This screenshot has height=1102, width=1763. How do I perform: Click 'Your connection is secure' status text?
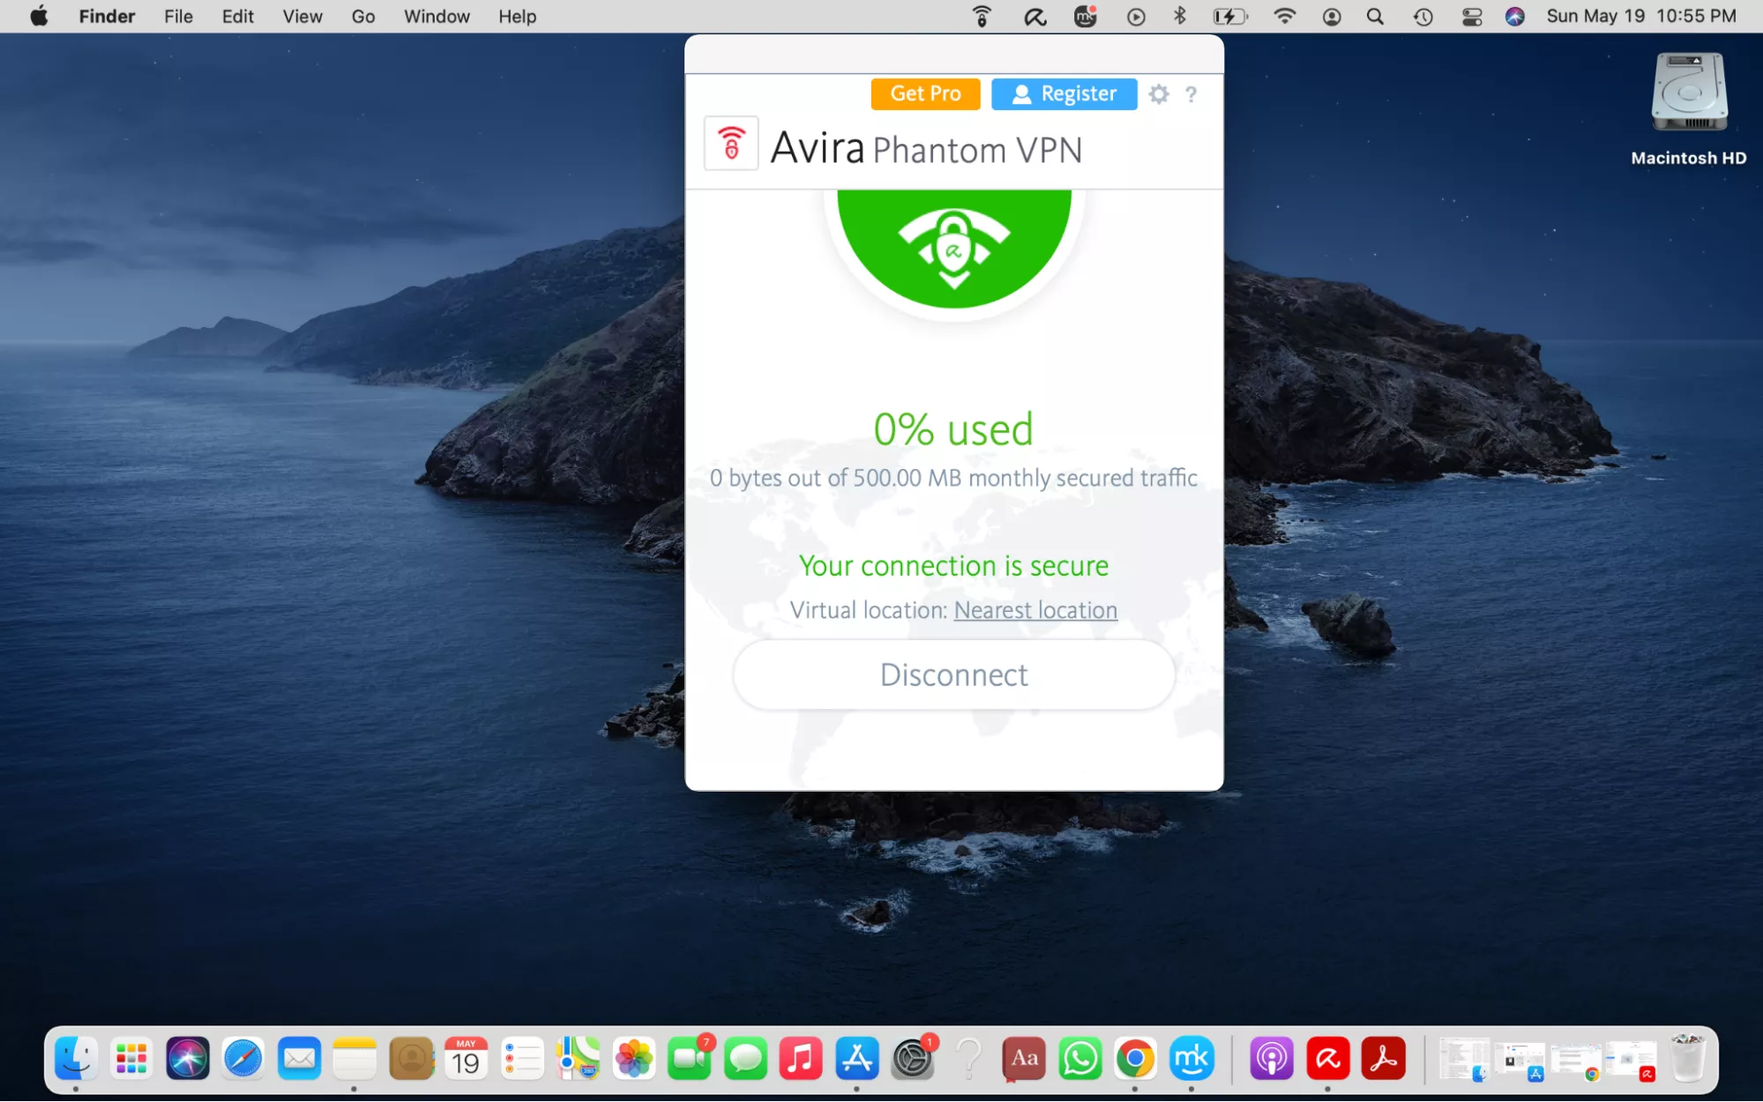[x=953, y=566]
